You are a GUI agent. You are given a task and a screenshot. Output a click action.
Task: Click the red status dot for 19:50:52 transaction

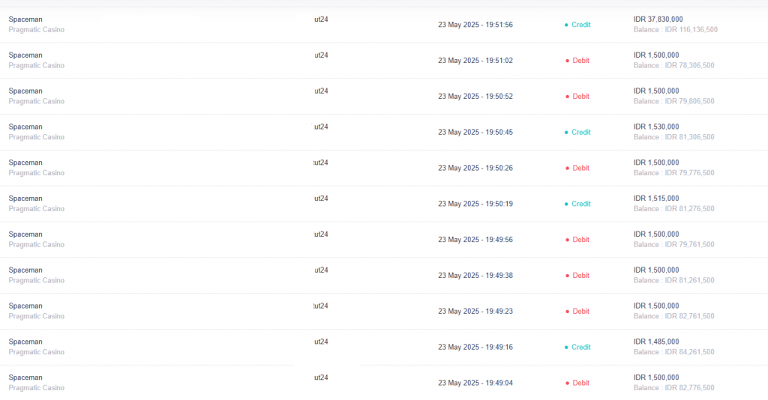567,97
